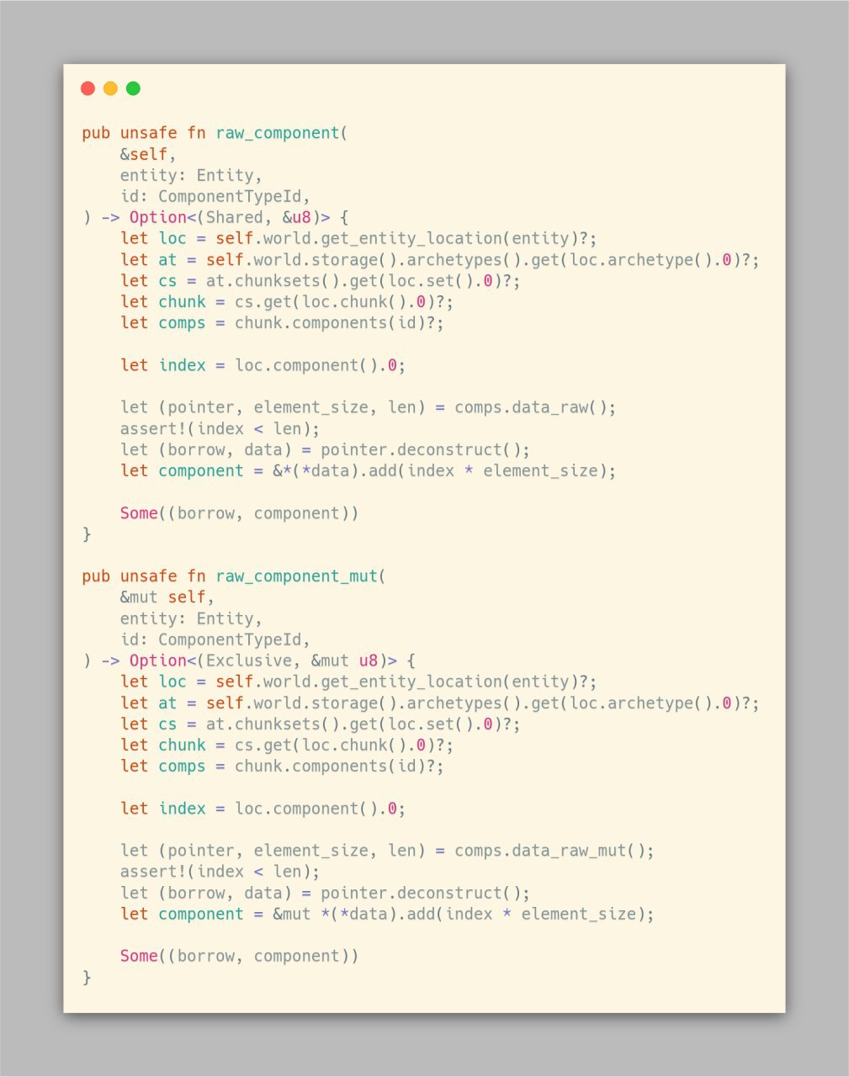The height and width of the screenshot is (1077, 849).
Task: Click "let at" line inside raw_component_mut
Action: coord(439,703)
